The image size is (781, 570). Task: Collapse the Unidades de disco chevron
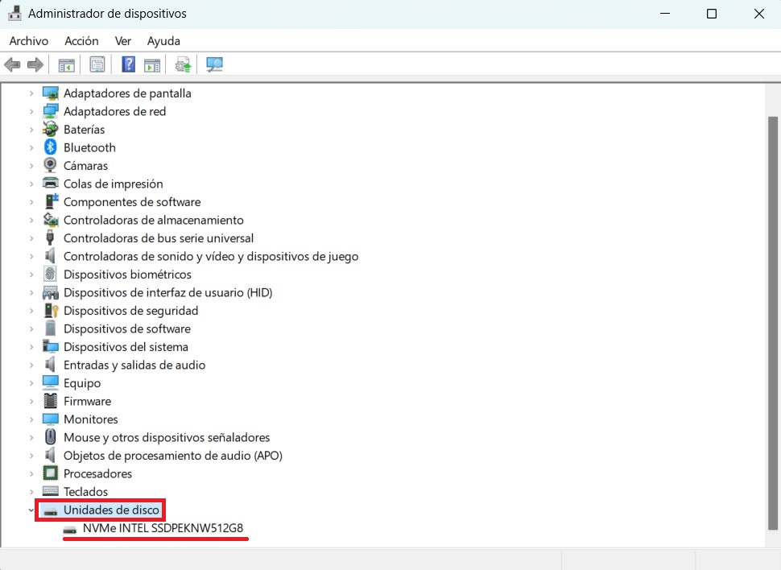(x=31, y=510)
